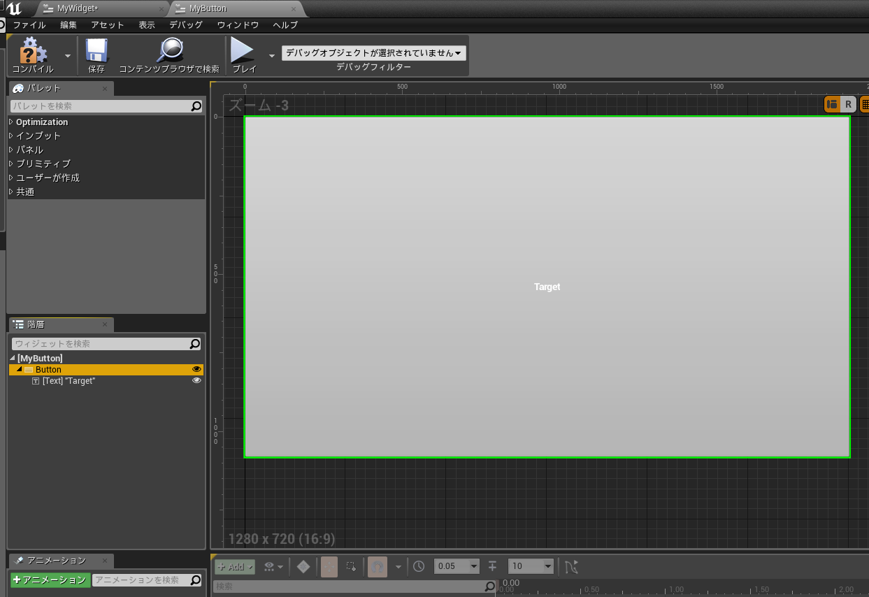The height and width of the screenshot is (597, 869).
Task: Open the compile options dropdown arrow
Action: tap(68, 55)
